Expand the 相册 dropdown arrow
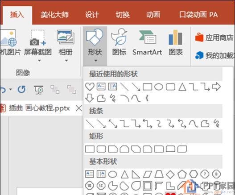235x195 pixels. [66, 61]
